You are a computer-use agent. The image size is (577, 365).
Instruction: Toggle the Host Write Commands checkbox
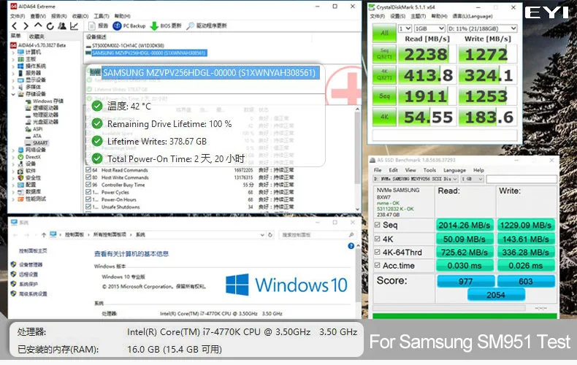88,177
